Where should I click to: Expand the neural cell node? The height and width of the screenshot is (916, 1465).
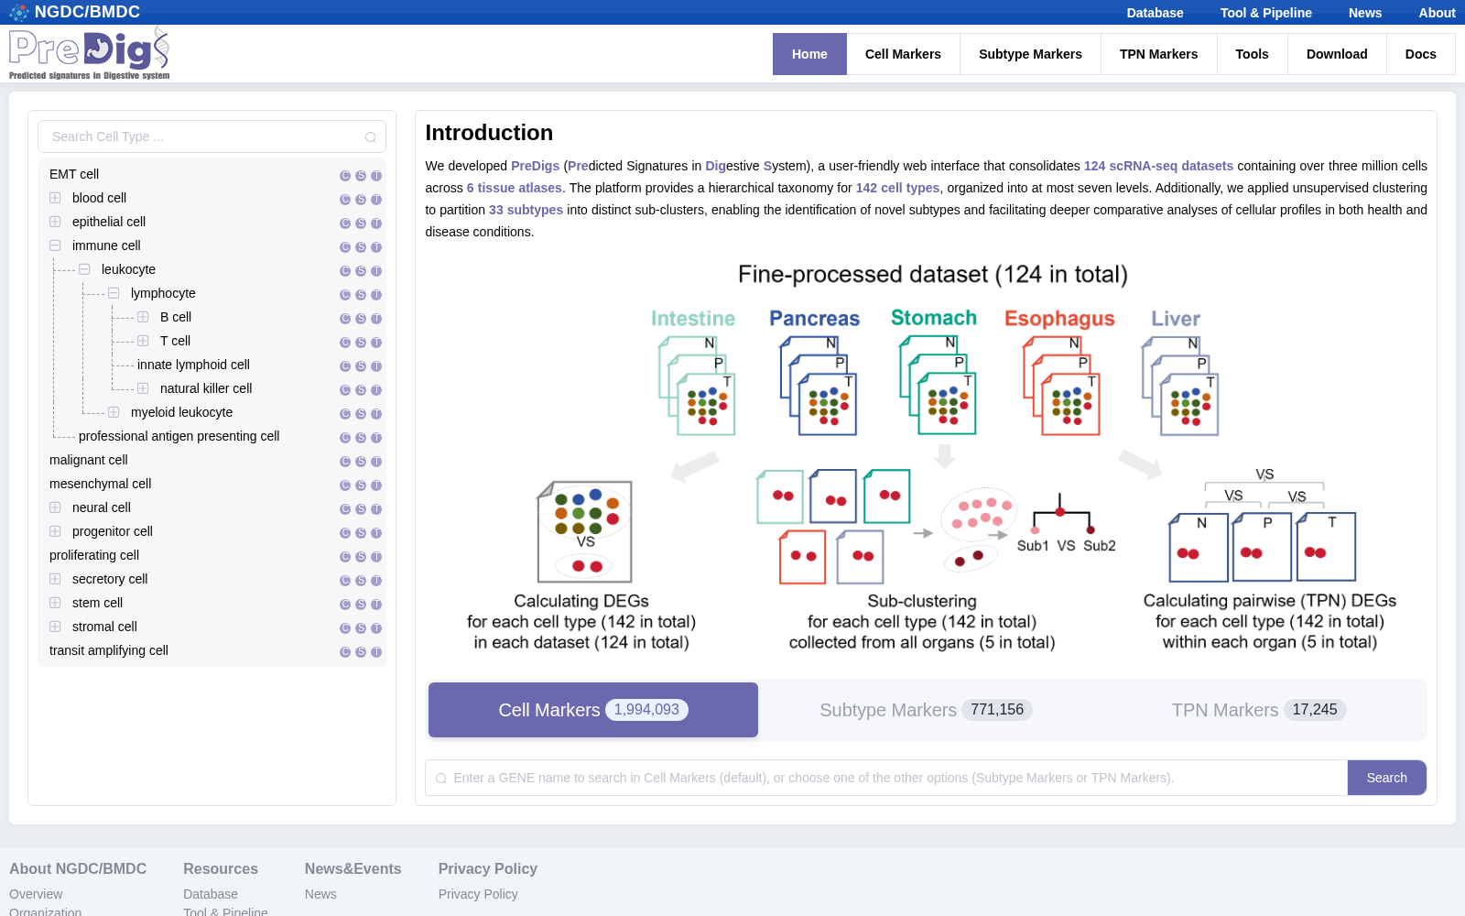coord(55,507)
